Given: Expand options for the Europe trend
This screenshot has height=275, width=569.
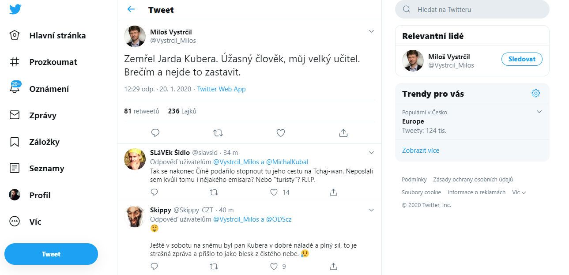Looking at the screenshot, I should tap(539, 112).
